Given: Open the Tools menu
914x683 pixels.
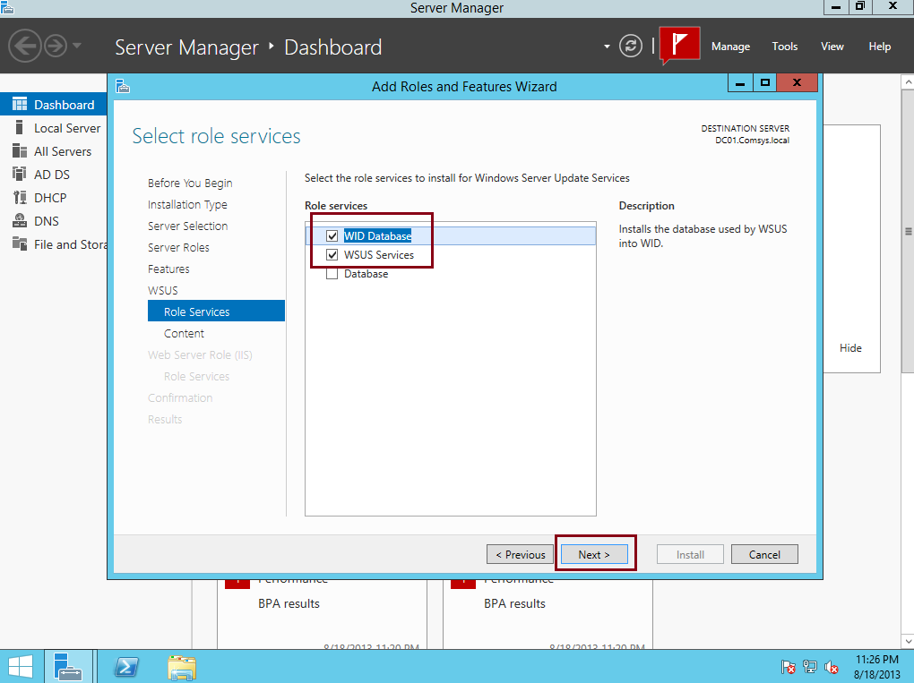Looking at the screenshot, I should pyautogui.click(x=785, y=47).
